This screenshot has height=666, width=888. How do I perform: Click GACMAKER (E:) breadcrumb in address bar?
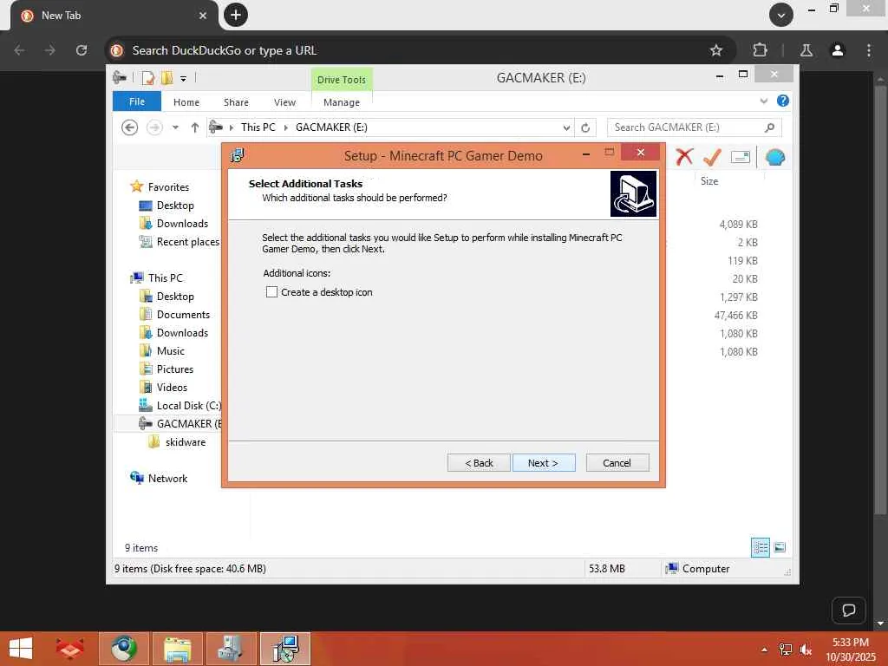pos(331,127)
